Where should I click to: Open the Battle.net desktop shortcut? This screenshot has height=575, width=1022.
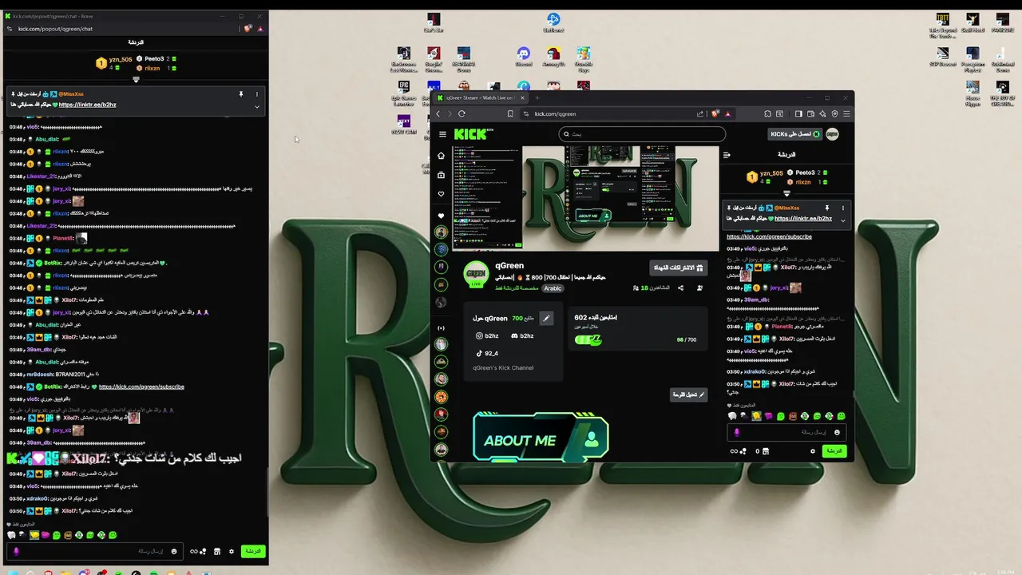coord(553,23)
